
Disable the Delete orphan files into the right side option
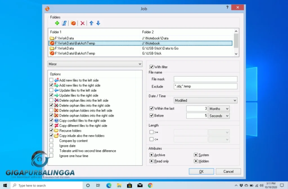[51, 105]
